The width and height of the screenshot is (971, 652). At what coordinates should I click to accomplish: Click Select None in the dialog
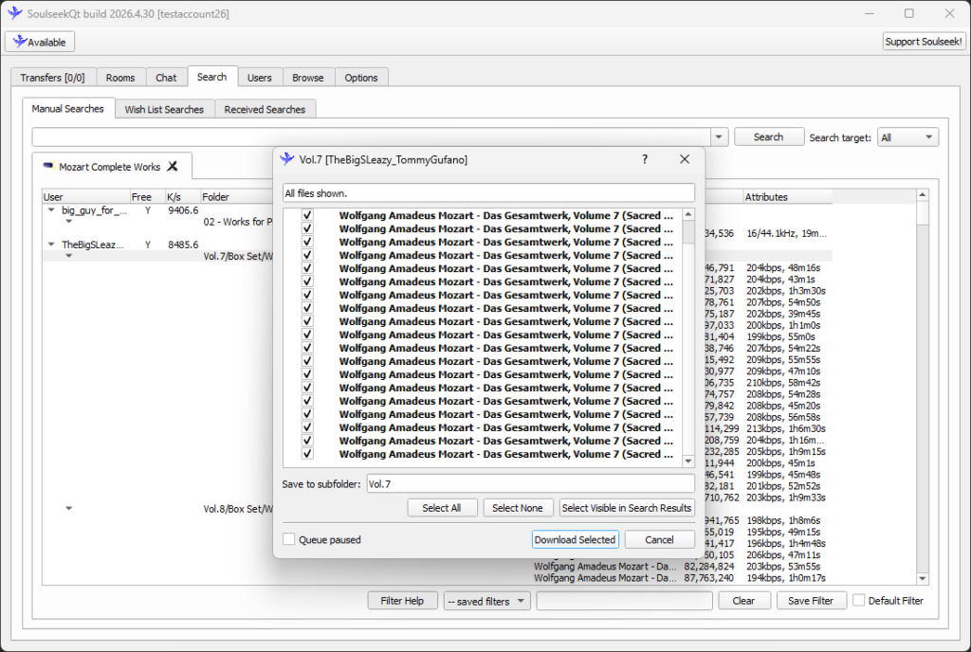[518, 508]
